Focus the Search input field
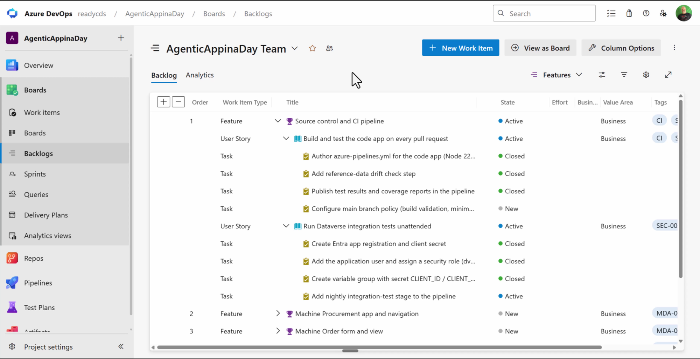This screenshot has width=700, height=359. [544, 13]
